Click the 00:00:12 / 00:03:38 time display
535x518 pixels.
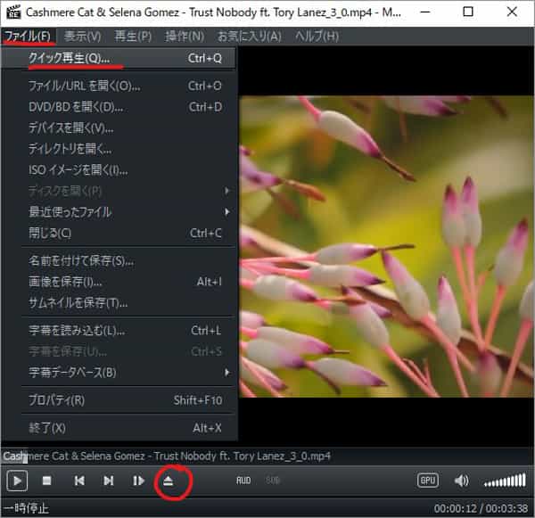point(481,508)
